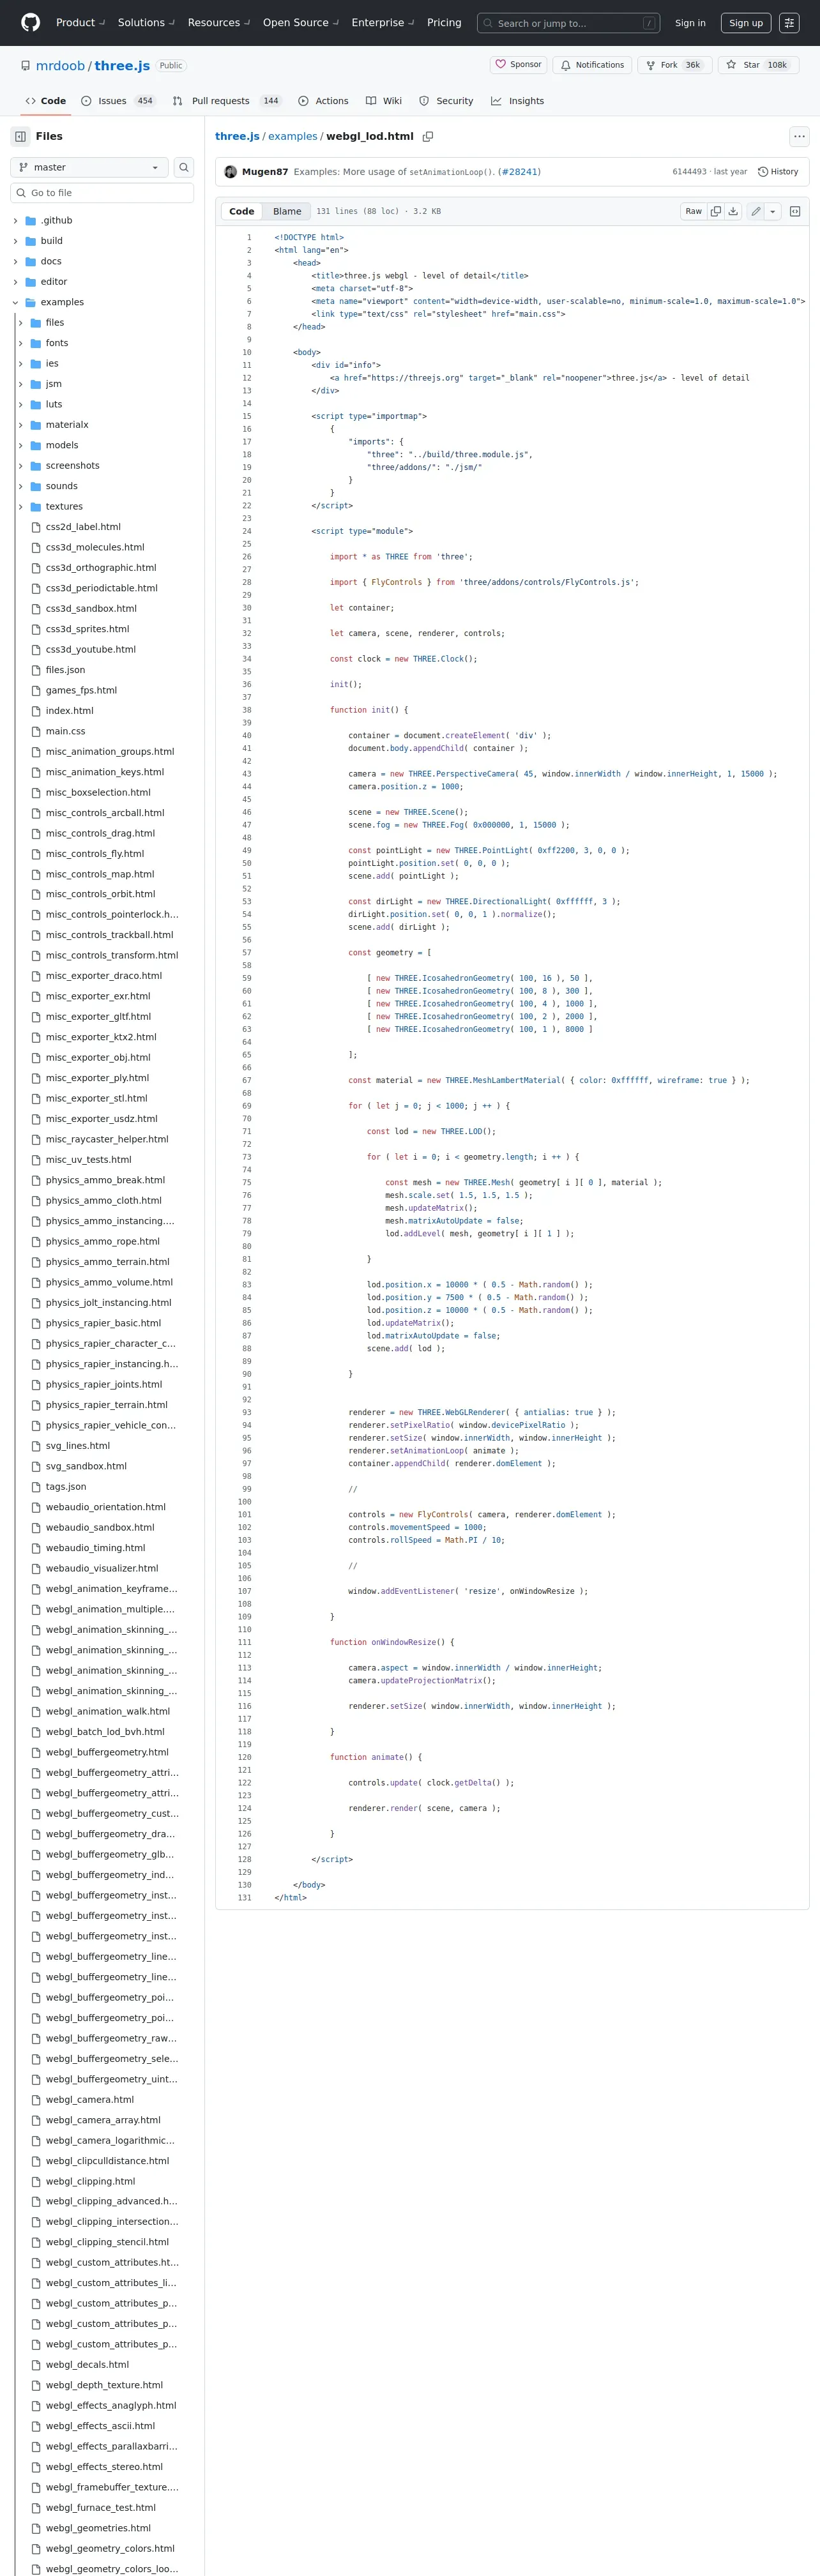Screen dimensions: 820x2576
Task: Sponsor the mrdoob project
Action: pyautogui.click(x=518, y=65)
